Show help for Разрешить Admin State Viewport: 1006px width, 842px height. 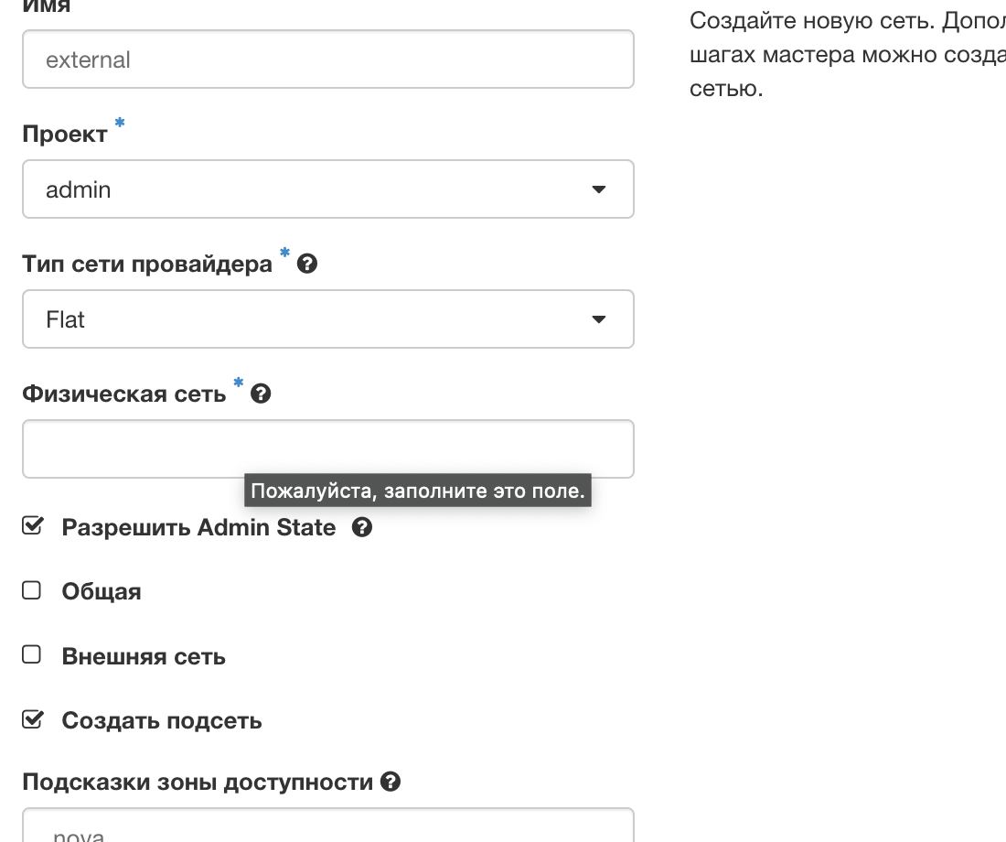tap(362, 527)
